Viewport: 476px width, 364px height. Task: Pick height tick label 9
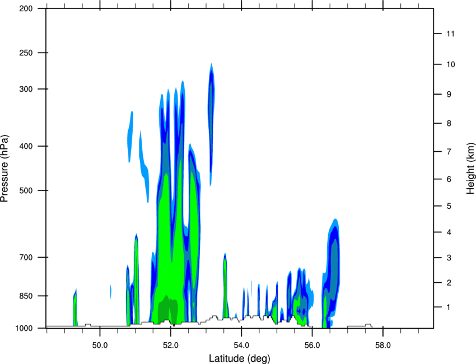click(x=449, y=95)
